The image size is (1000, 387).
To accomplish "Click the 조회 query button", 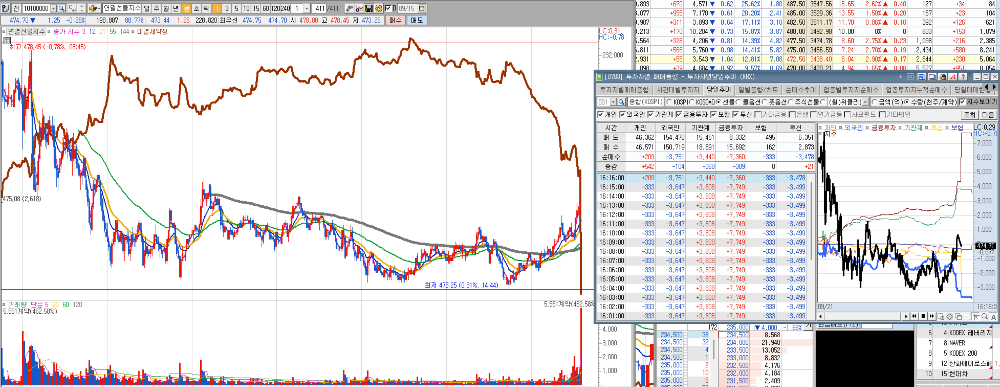I will tap(969, 114).
